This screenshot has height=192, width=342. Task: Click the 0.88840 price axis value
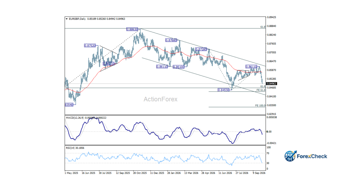(271, 26)
